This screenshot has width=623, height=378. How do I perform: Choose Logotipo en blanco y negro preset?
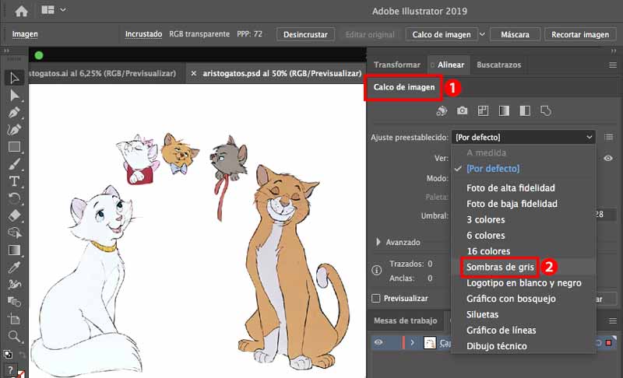(x=523, y=283)
